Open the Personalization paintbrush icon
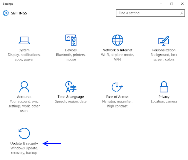The image size is (188, 160). (x=164, y=41)
